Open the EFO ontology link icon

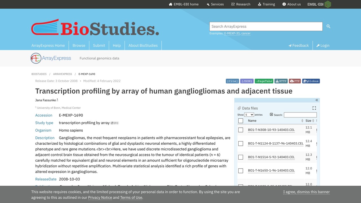115,123
